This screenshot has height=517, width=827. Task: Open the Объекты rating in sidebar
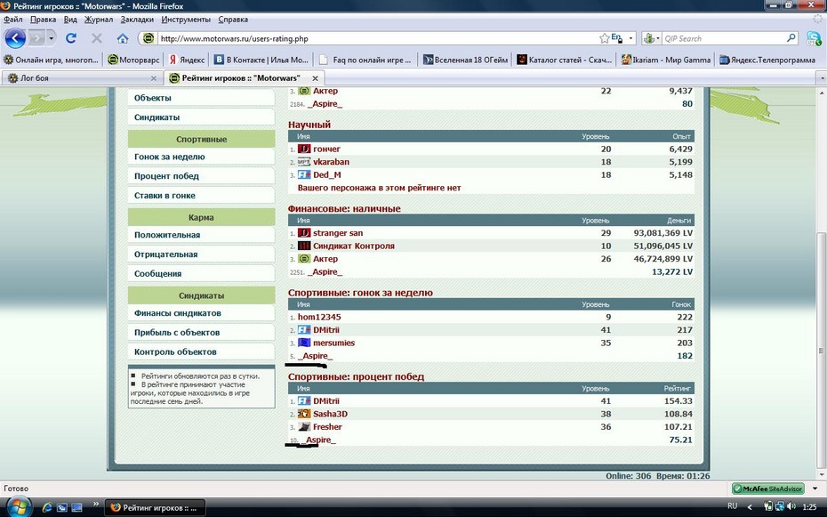[x=201, y=98]
